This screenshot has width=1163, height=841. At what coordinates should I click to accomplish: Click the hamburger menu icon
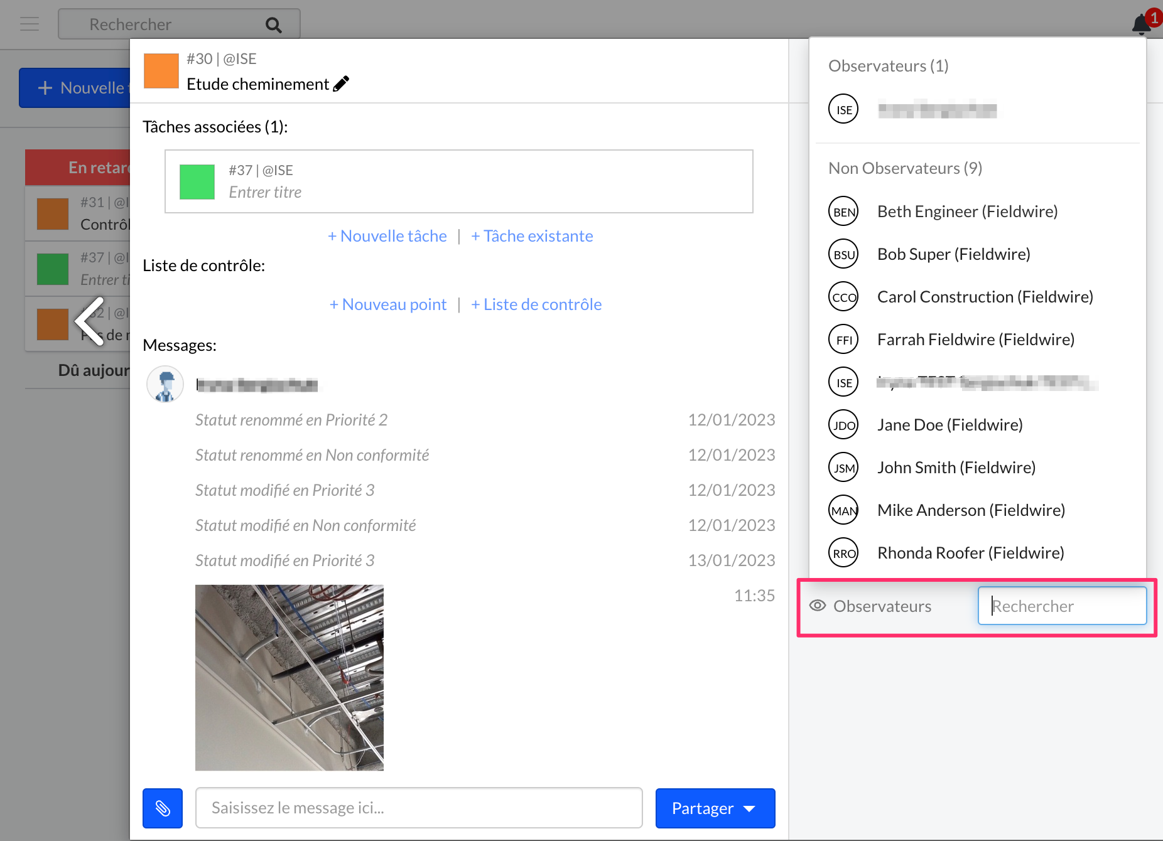30,24
